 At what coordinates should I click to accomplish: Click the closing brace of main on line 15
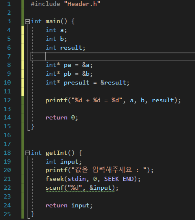[33, 127]
